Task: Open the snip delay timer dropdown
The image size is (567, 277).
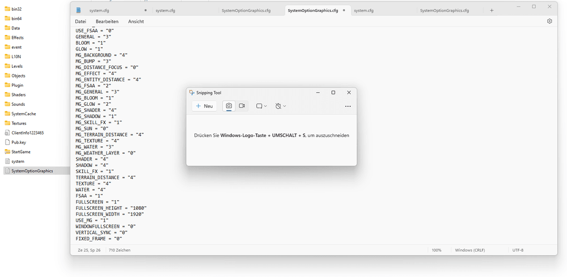Action: 280,106
